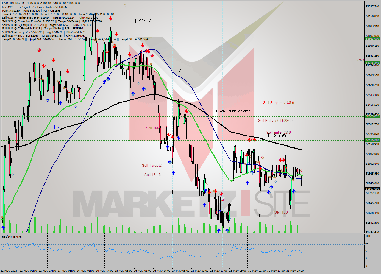Select the 'Sell %10 @ C_Entry88' line
Image resolution: width=381 pixels, height=274 pixels.
click(44, 28)
